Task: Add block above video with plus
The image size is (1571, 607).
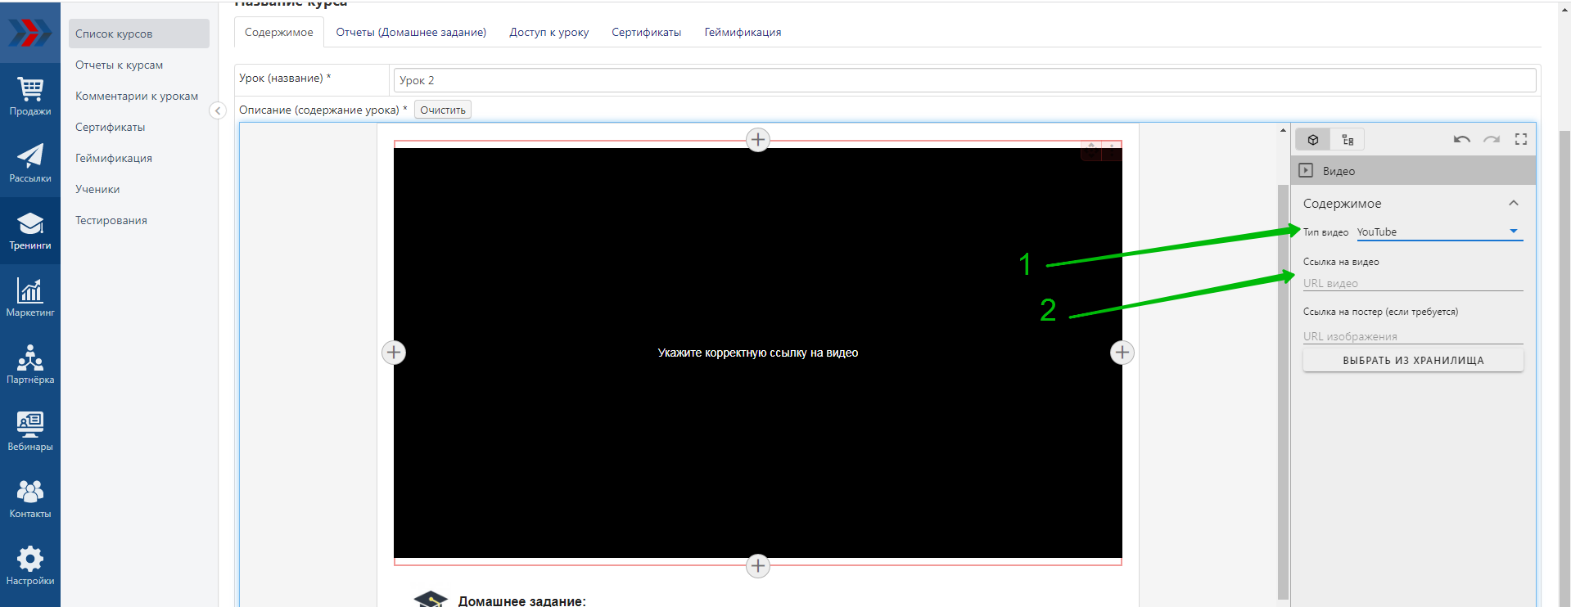Action: coord(758,140)
